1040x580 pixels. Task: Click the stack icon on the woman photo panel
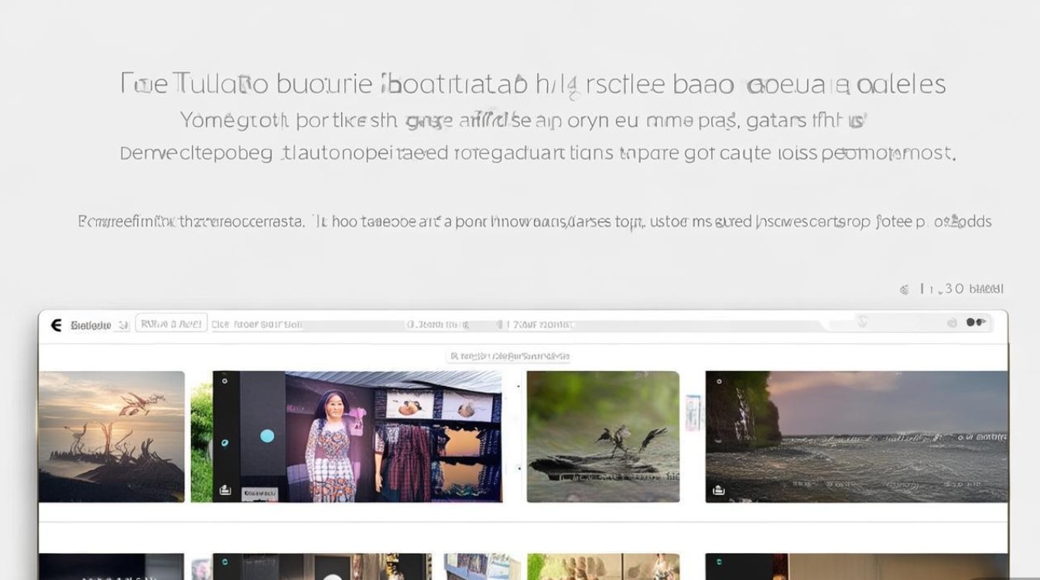[225, 490]
